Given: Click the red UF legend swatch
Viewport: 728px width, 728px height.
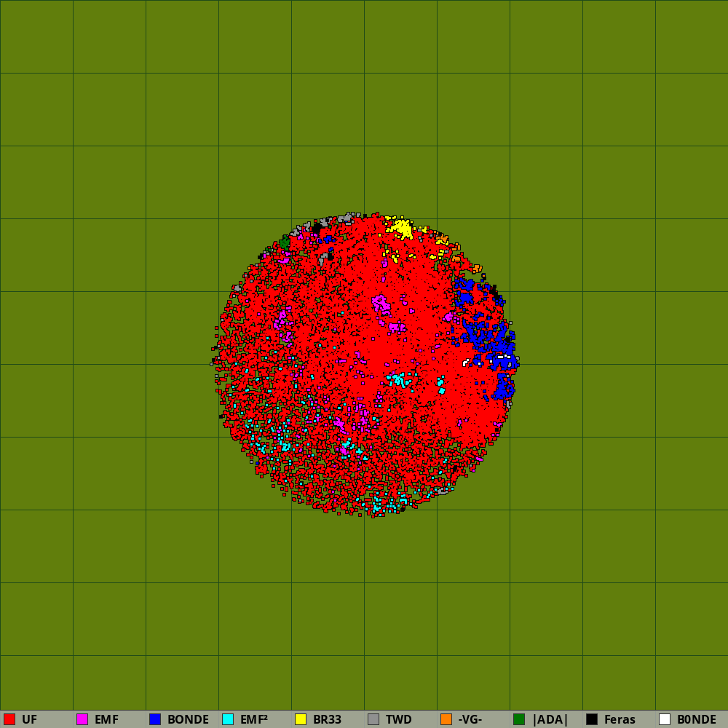Looking at the screenshot, I should [9, 719].
